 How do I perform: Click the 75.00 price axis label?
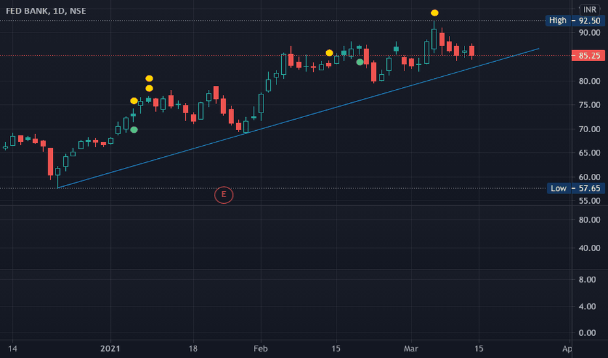coord(589,105)
